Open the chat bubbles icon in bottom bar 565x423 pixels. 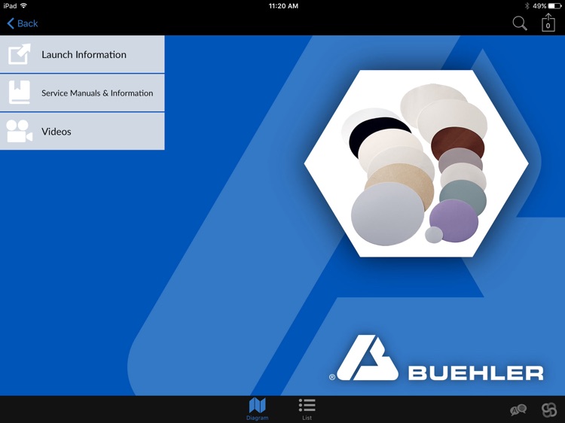(518, 409)
